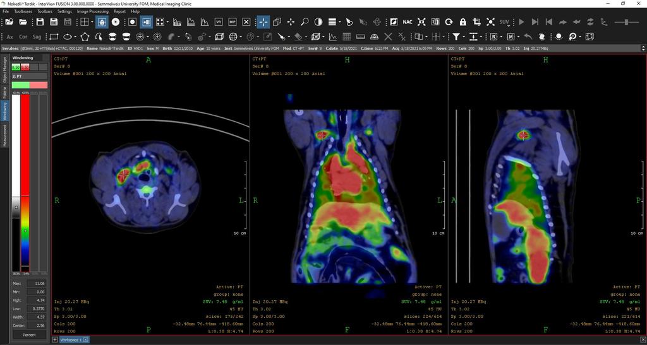Open the Measurement side tab
The image size is (647, 345).
tap(5, 136)
